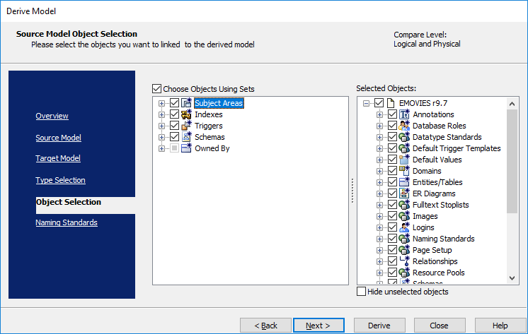
Task: Uncheck the EMOVIES r9.7 root checkbox
Action: (379, 103)
